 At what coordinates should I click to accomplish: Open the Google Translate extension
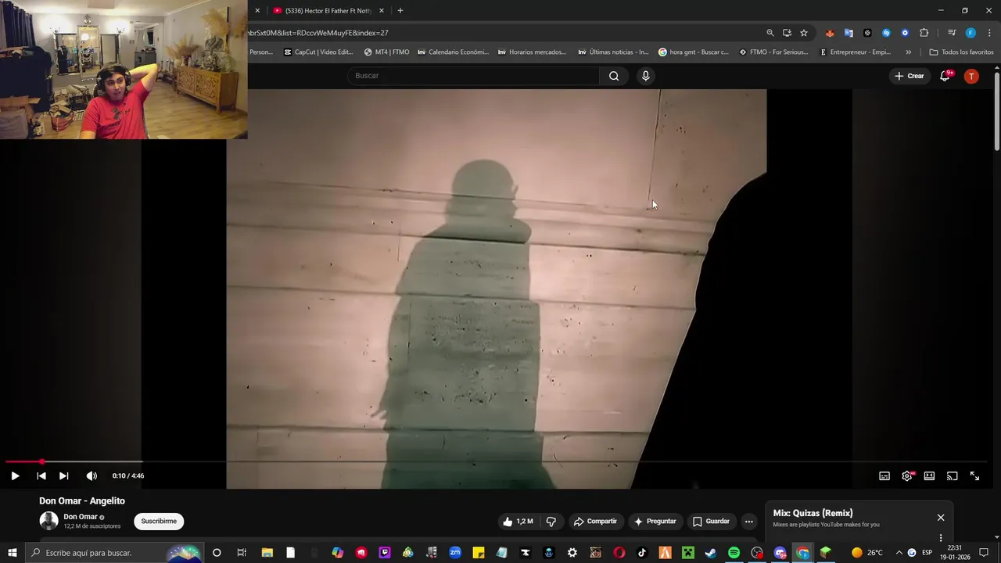849,33
